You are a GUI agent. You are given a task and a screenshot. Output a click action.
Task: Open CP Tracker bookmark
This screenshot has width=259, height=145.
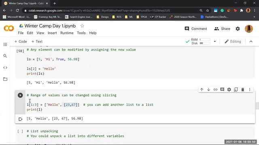[158, 17]
